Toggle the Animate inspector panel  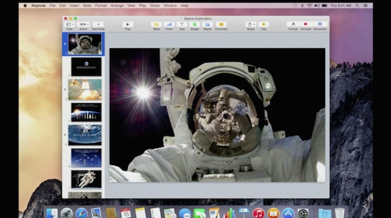tap(306, 25)
